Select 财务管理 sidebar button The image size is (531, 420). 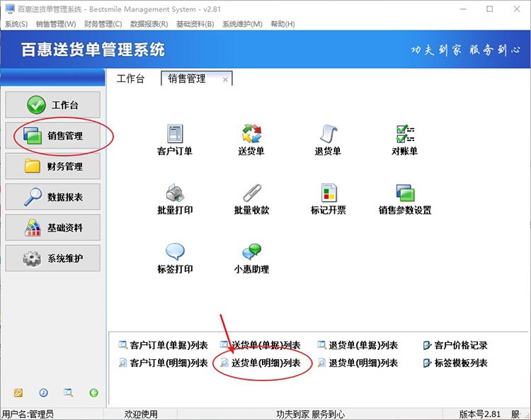pyautogui.click(x=53, y=166)
